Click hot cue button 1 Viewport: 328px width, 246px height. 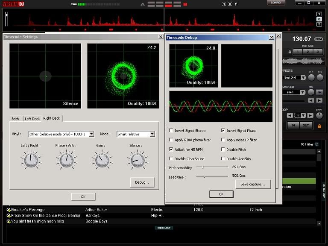pyautogui.click(x=298, y=52)
